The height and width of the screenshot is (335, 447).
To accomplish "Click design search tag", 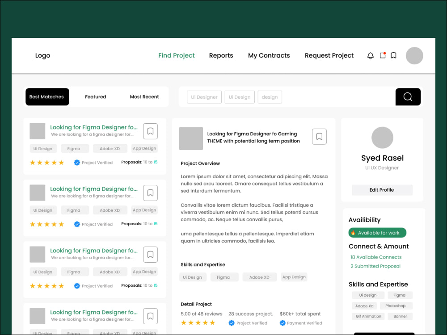I will point(270,97).
